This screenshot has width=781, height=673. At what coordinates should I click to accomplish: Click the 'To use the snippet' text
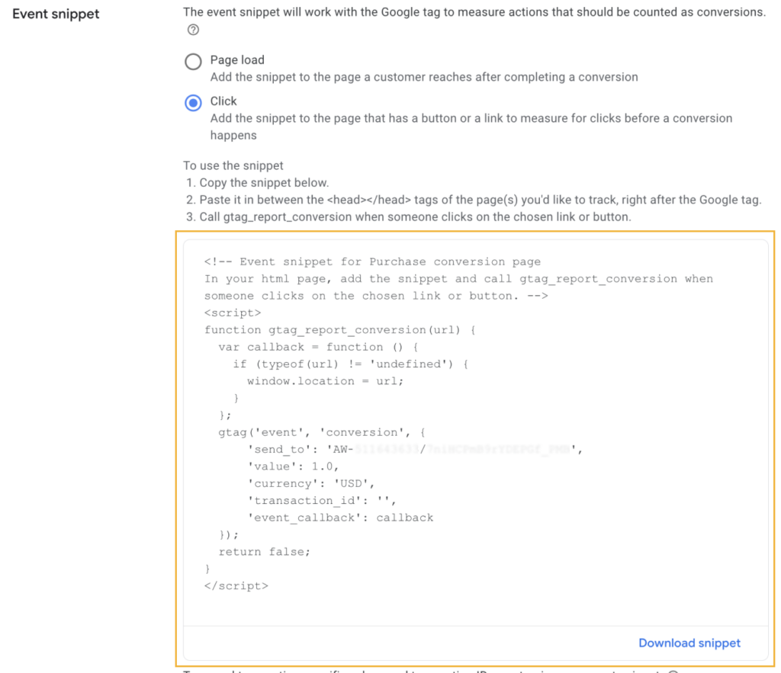click(x=233, y=165)
